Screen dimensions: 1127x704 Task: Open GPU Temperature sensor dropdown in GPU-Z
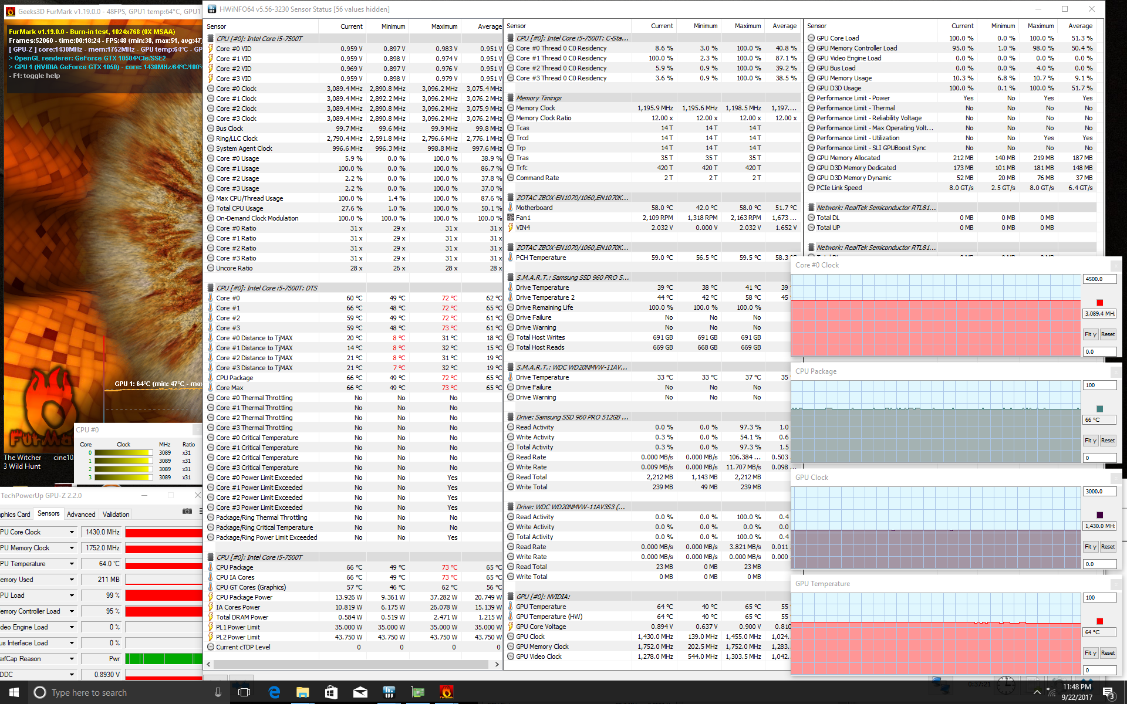(72, 564)
